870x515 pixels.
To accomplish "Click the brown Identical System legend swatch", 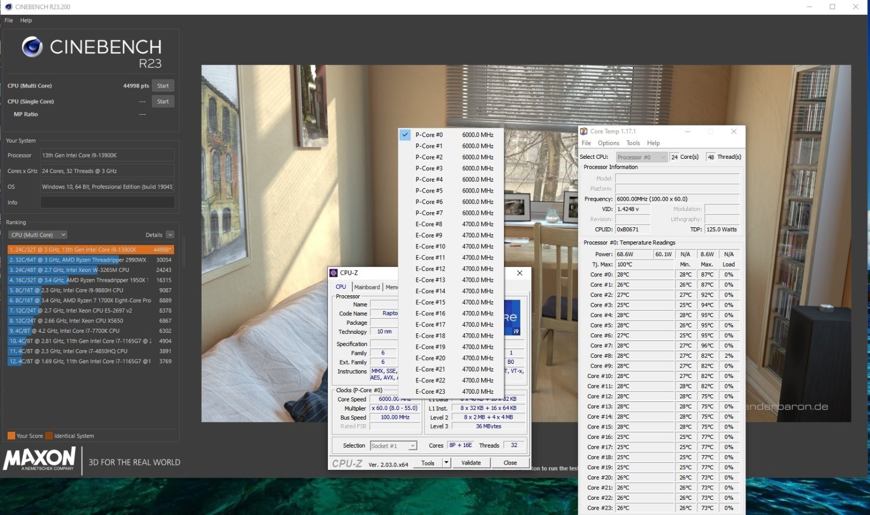I will pyautogui.click(x=49, y=436).
